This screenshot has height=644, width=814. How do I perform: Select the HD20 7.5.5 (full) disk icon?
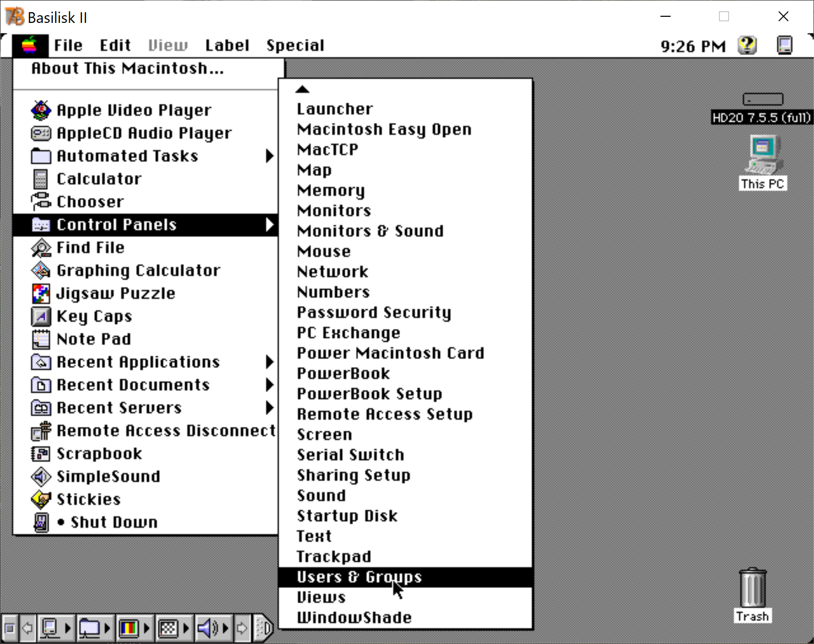[x=763, y=99]
